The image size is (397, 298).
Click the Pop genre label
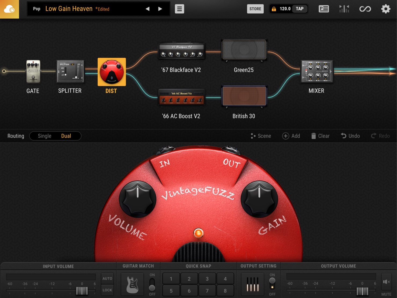coord(37,9)
